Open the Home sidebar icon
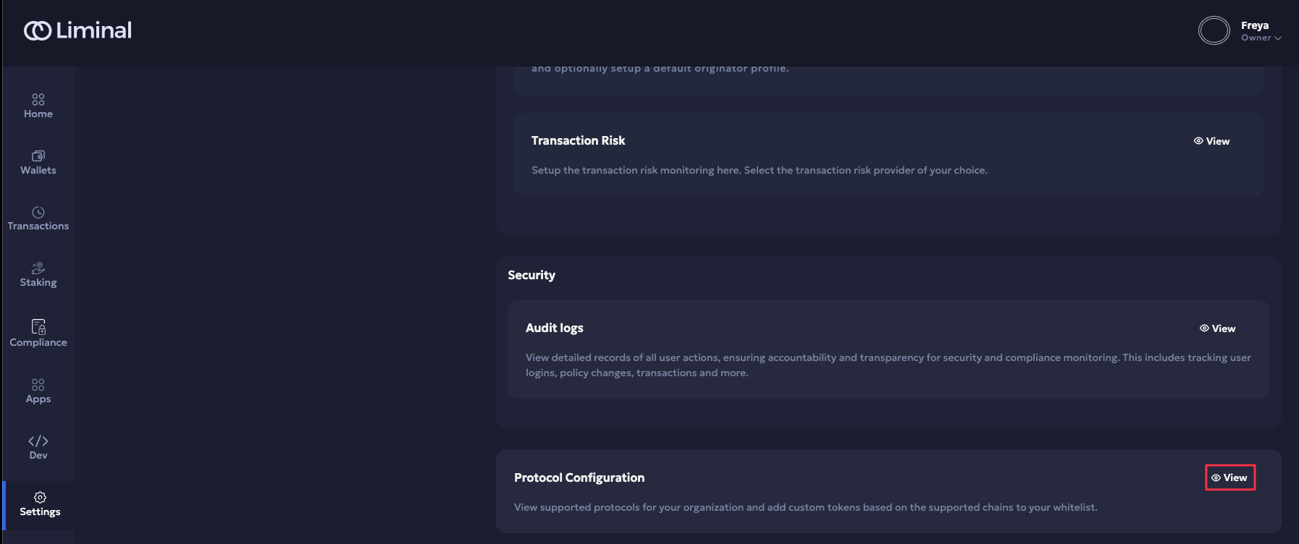1299x544 pixels. pyautogui.click(x=38, y=99)
